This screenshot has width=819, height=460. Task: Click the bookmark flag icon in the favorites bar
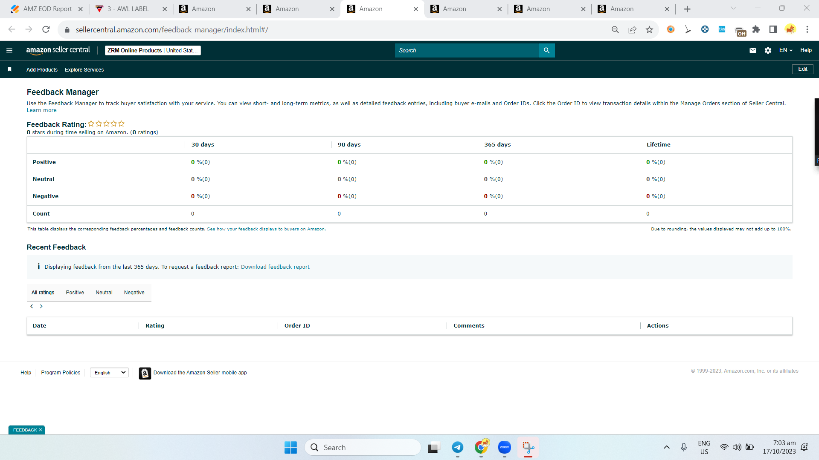tap(9, 69)
